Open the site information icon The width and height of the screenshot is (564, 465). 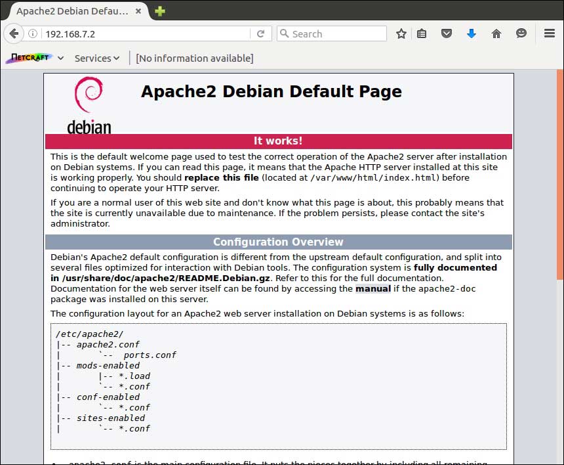pos(33,33)
